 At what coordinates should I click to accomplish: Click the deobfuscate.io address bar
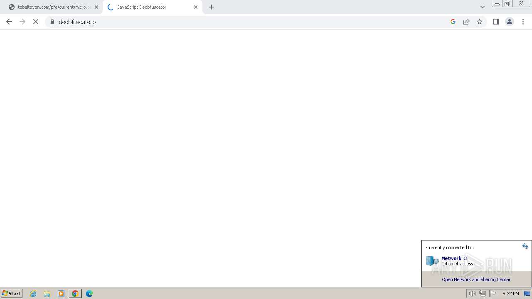point(249,22)
